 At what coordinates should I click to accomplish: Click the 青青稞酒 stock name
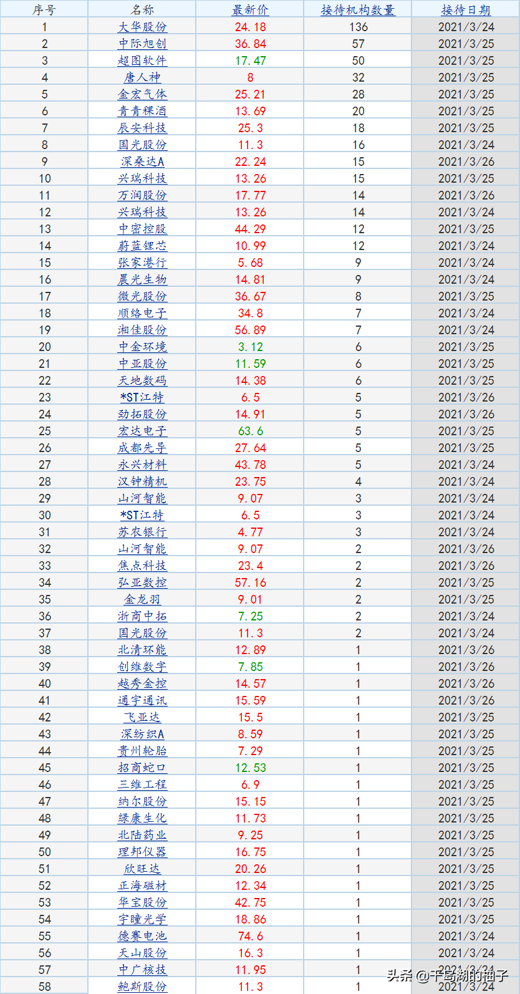point(142,111)
